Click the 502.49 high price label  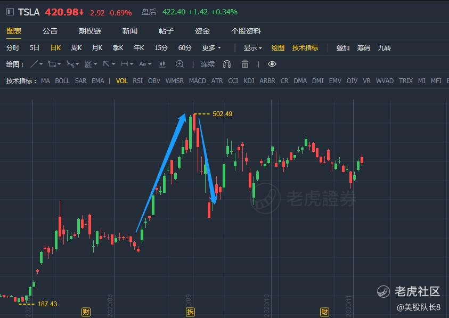tap(223, 114)
